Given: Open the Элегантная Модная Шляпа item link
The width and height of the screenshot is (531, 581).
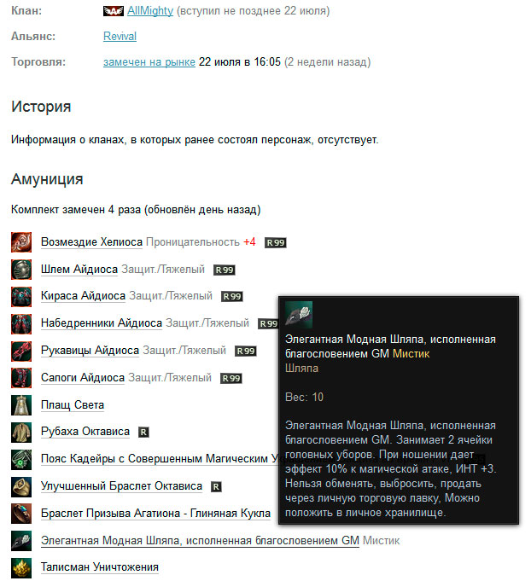Looking at the screenshot, I should click(201, 541).
